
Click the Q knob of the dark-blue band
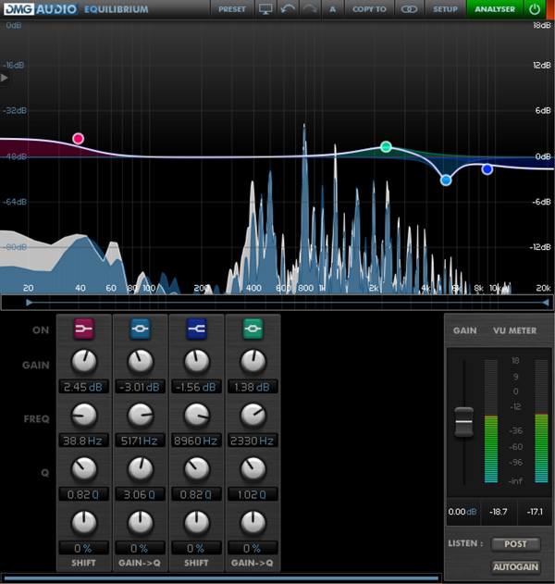(x=197, y=469)
